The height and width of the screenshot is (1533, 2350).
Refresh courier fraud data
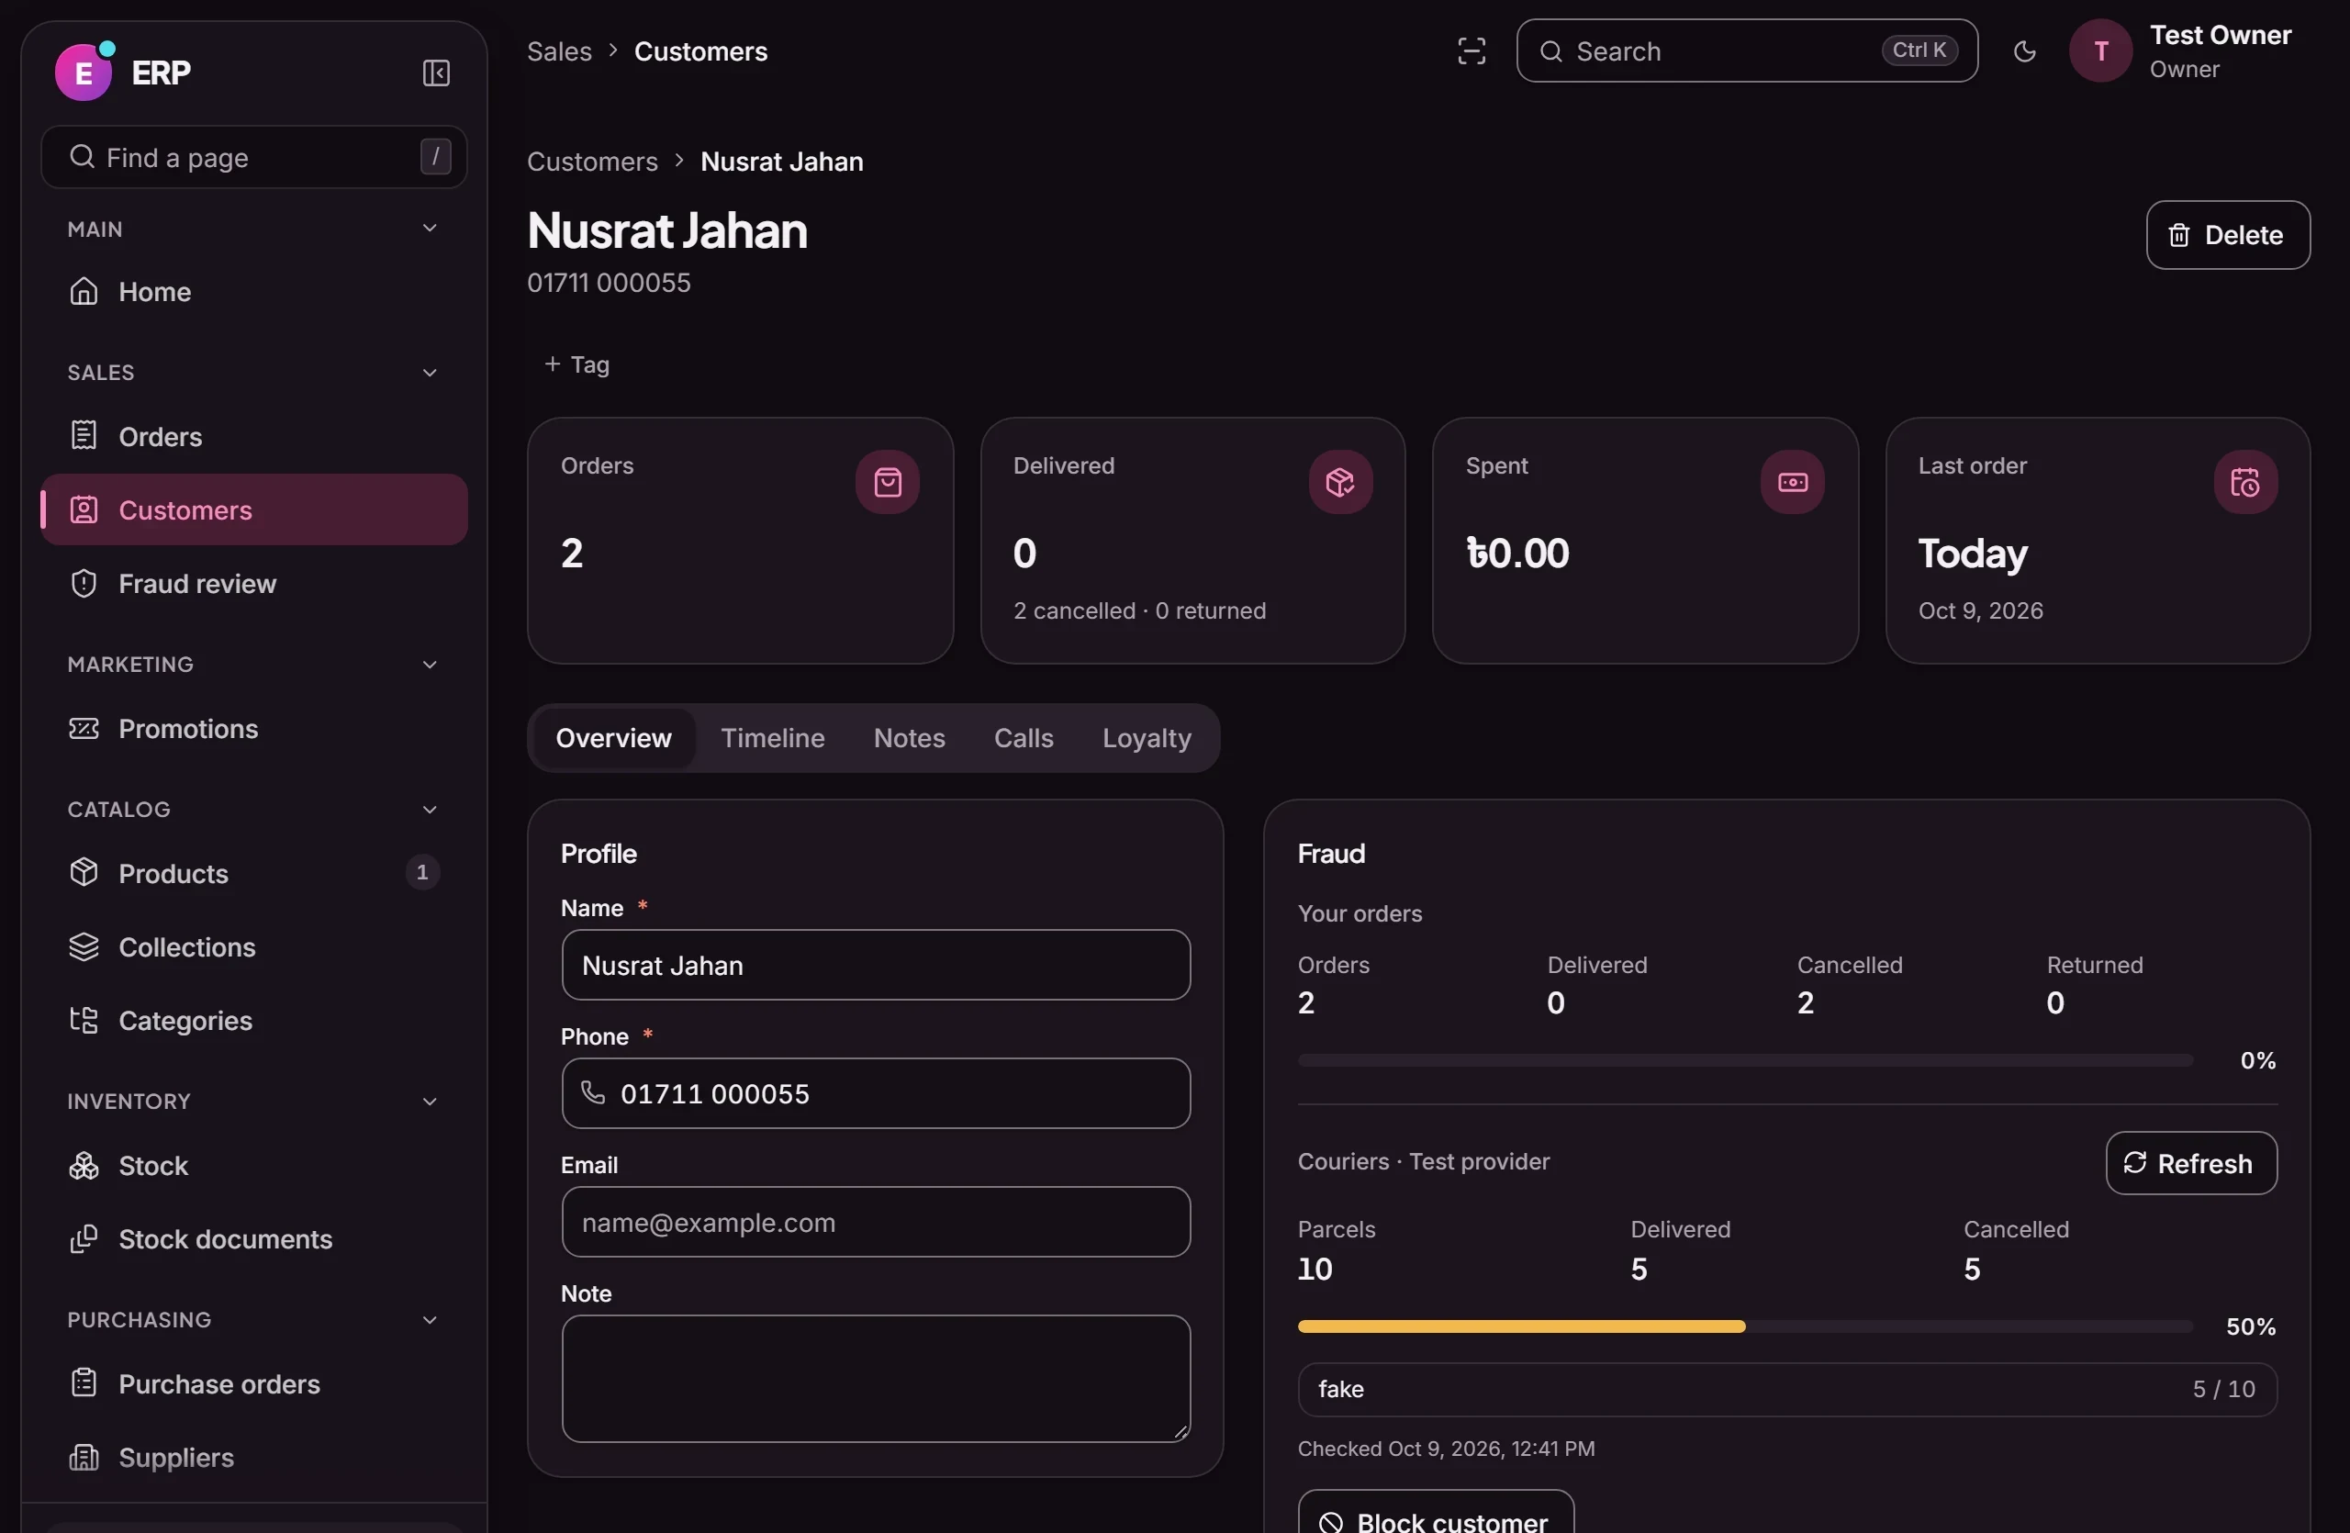[x=2191, y=1164]
